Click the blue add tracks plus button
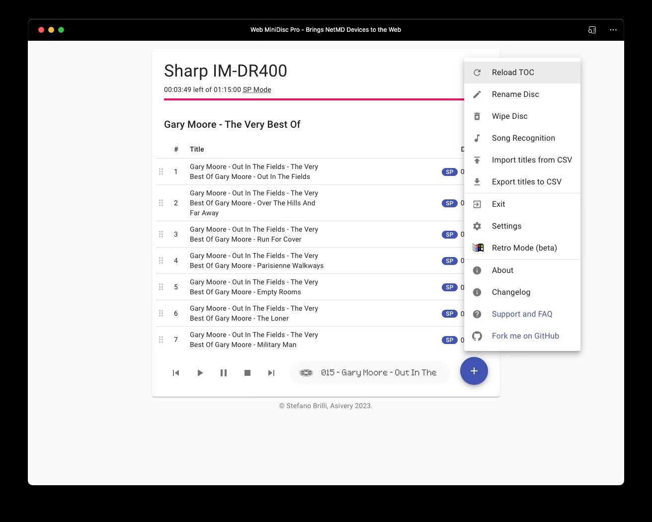 point(474,371)
